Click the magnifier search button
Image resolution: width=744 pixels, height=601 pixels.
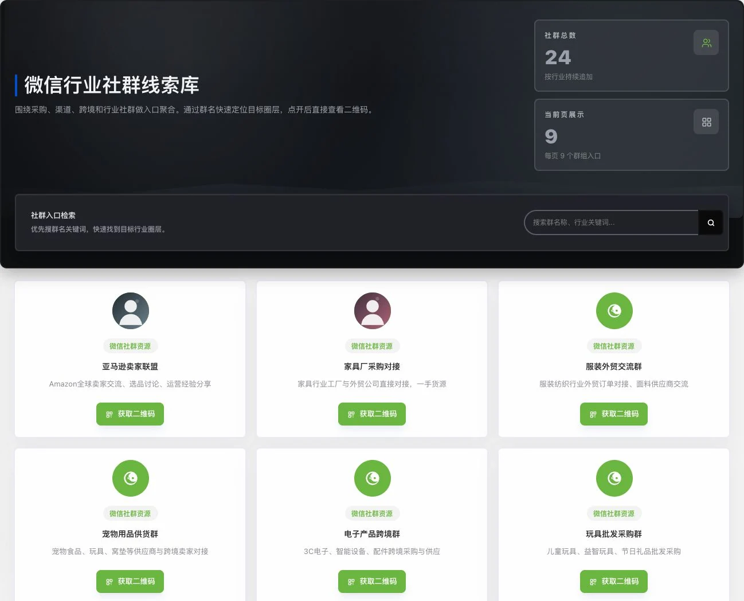tap(711, 223)
